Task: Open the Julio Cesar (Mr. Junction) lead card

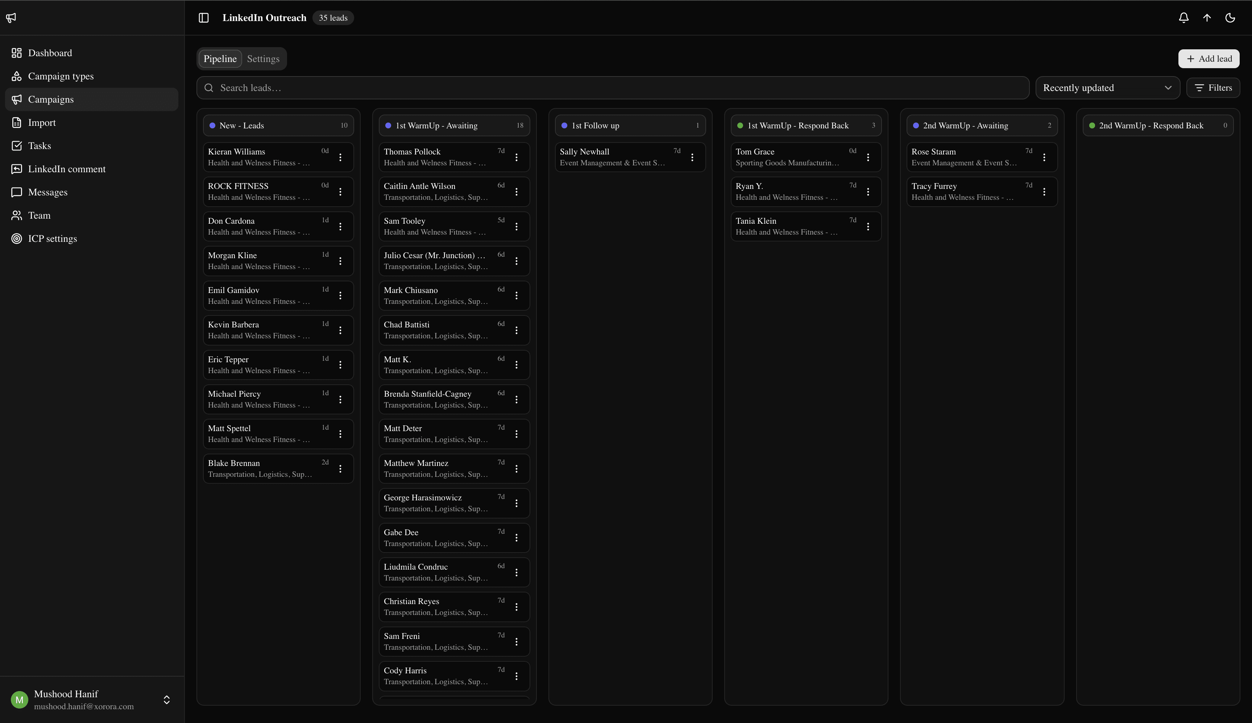Action: point(454,261)
